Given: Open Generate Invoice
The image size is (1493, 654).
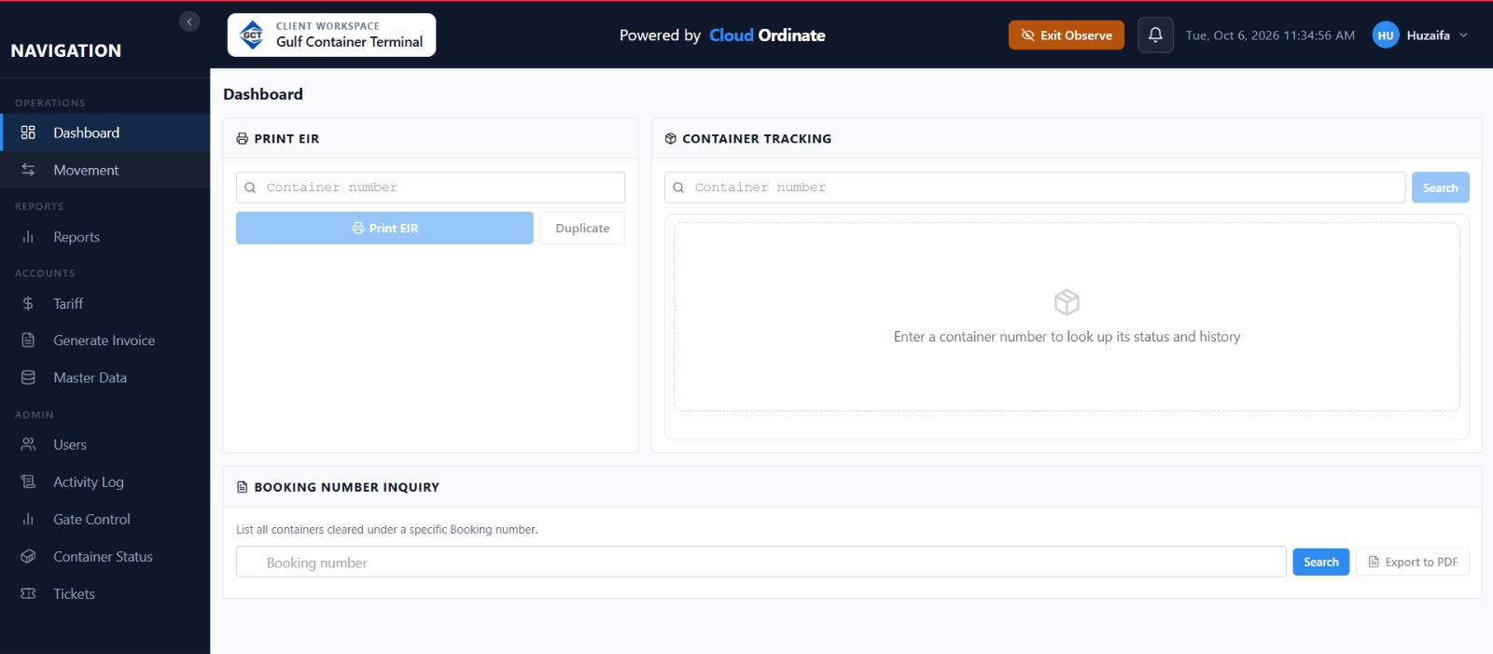Looking at the screenshot, I should pos(105,341).
